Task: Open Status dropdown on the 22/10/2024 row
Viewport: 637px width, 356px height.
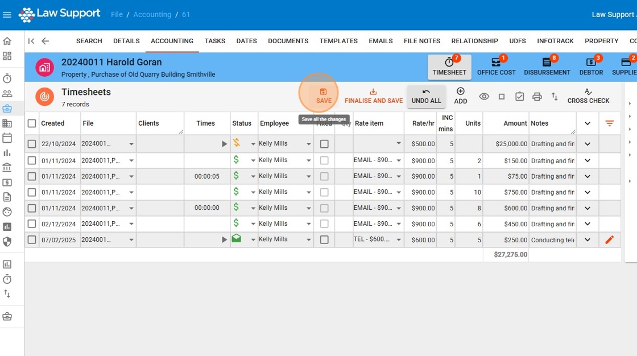Action: (253, 144)
